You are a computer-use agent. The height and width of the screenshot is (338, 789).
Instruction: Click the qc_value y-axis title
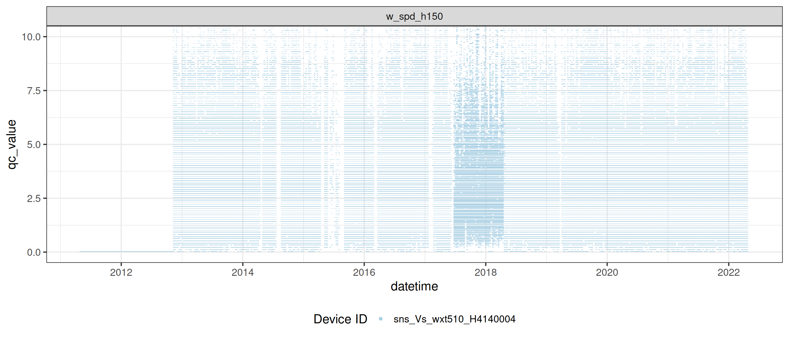[x=12, y=144]
